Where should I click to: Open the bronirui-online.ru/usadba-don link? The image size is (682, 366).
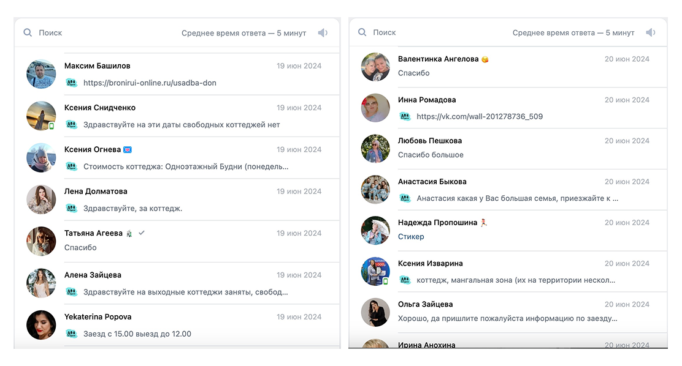tap(150, 83)
